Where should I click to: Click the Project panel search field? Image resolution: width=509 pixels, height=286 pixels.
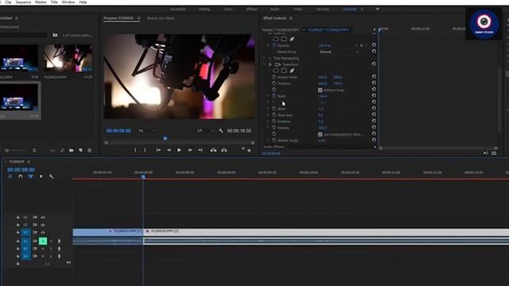point(23,35)
